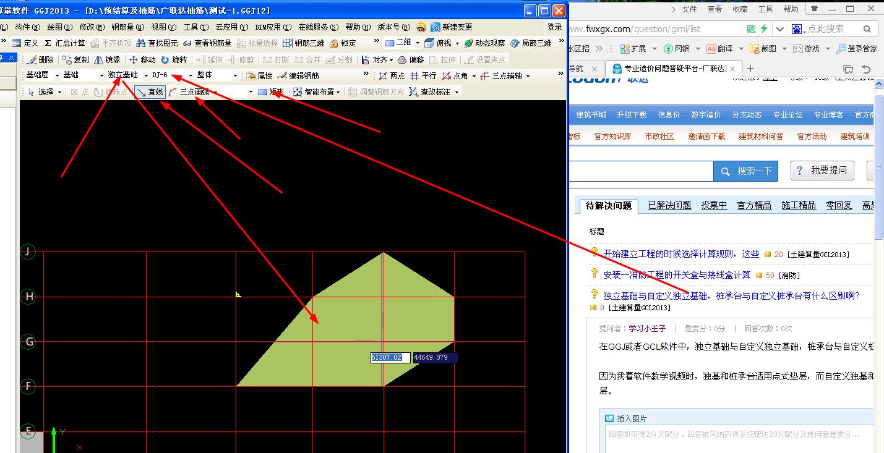Click the 搜索一下 search button
Image resolution: width=884 pixels, height=453 pixels.
(745, 171)
